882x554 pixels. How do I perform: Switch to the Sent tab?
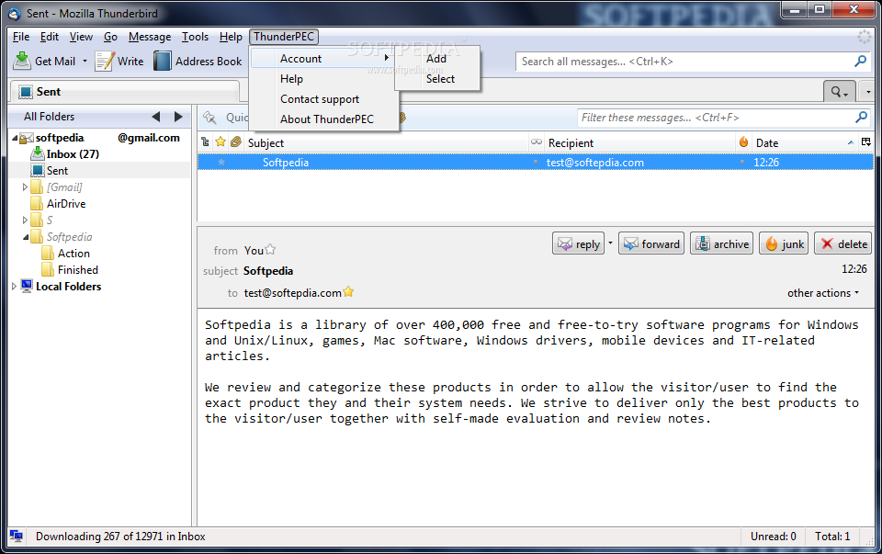pos(125,92)
